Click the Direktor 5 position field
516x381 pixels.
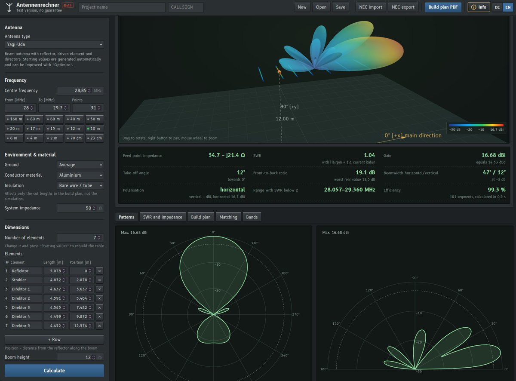[81, 326]
